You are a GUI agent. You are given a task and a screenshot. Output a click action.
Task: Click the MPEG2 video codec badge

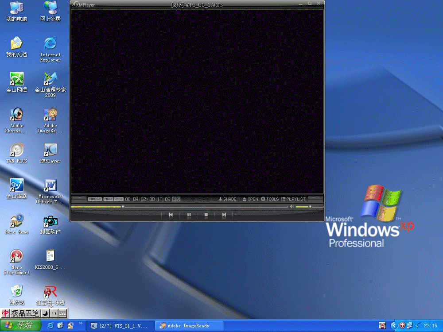pyautogui.click(x=95, y=199)
